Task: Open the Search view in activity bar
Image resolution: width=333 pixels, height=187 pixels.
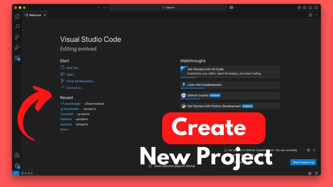Action: [x=17, y=26]
